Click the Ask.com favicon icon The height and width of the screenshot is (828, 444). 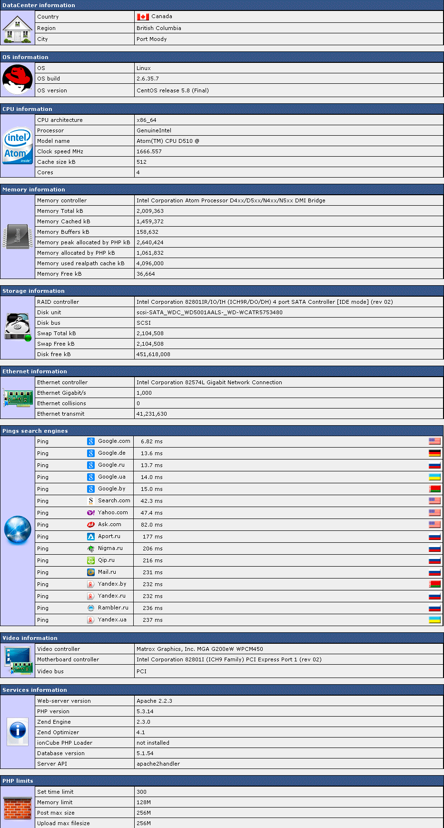pos(91,525)
